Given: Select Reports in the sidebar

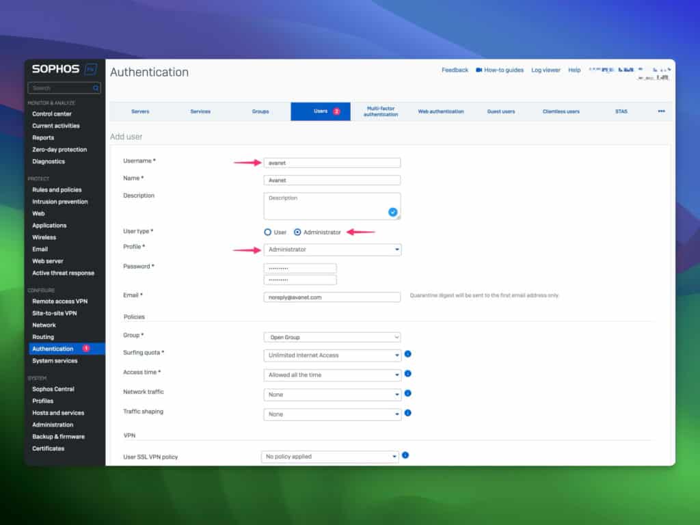Looking at the screenshot, I should click(43, 137).
